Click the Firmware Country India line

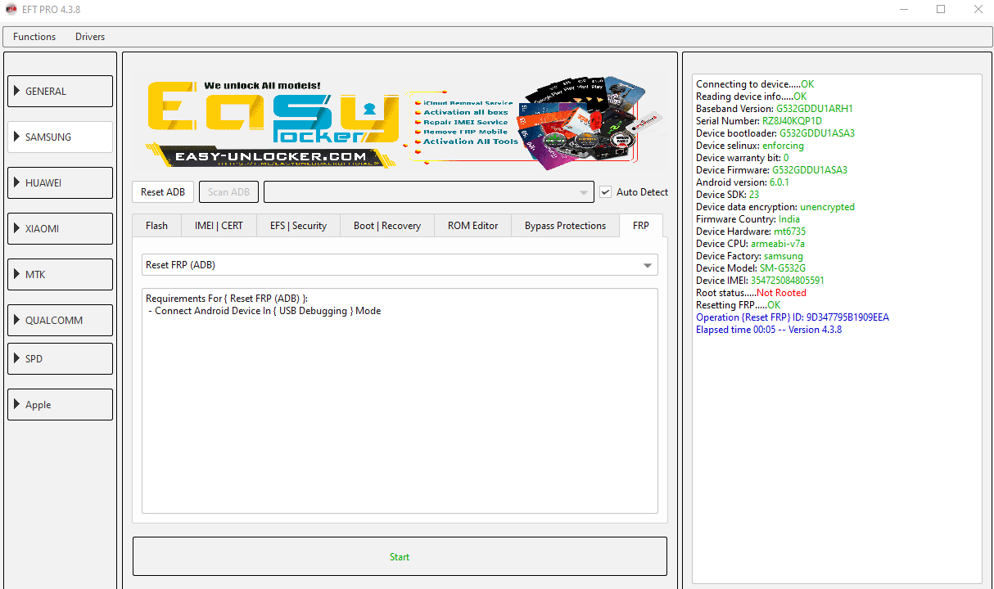click(x=748, y=219)
